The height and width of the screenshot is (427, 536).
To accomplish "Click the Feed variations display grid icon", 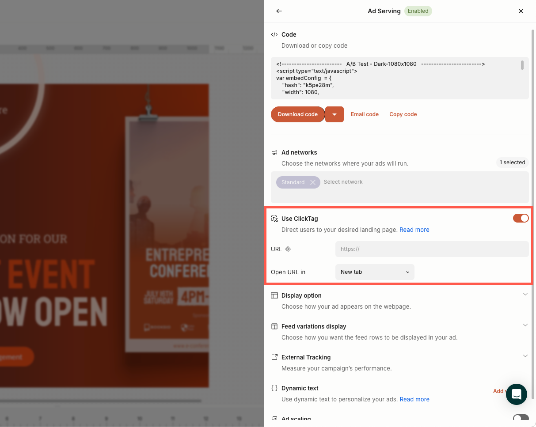I will [274, 326].
